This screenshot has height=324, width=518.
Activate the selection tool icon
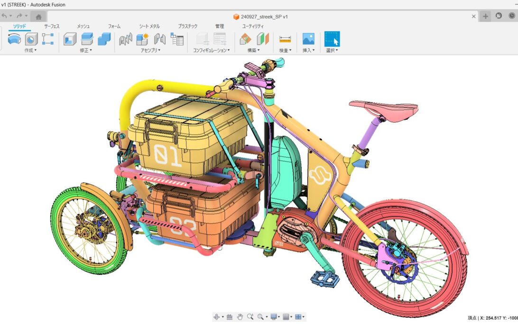click(332, 39)
